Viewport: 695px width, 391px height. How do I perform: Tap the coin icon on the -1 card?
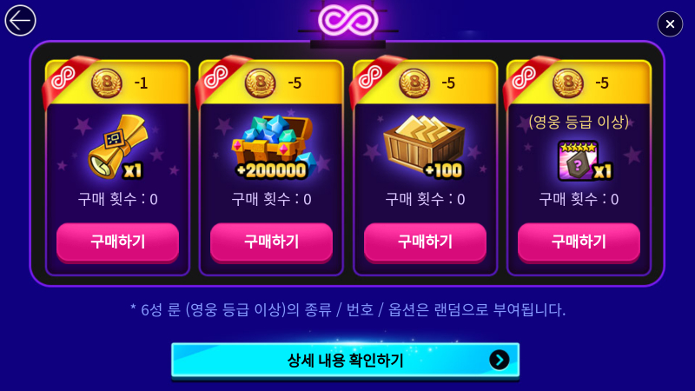(106, 83)
